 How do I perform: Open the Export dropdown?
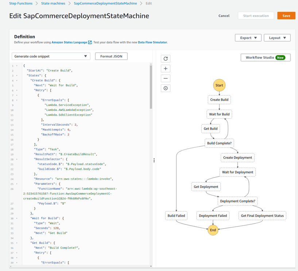tap(248, 38)
